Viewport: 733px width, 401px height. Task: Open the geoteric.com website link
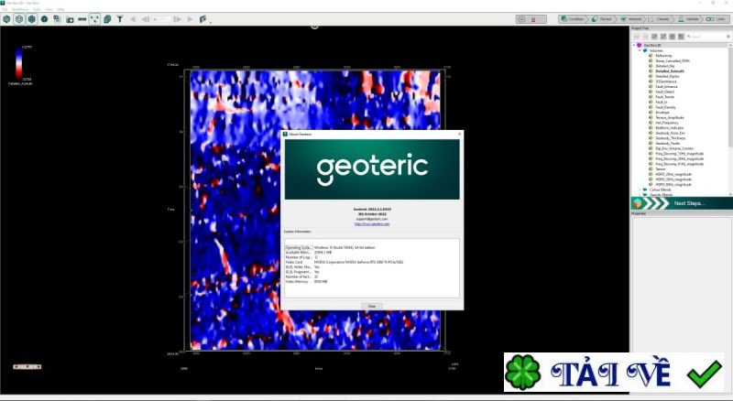point(372,224)
